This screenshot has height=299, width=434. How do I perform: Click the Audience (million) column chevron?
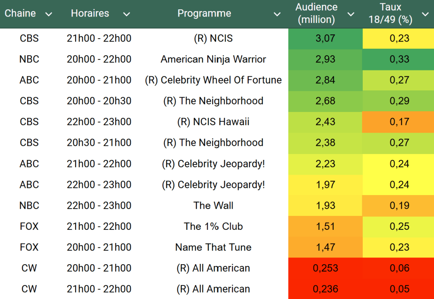(351, 14)
